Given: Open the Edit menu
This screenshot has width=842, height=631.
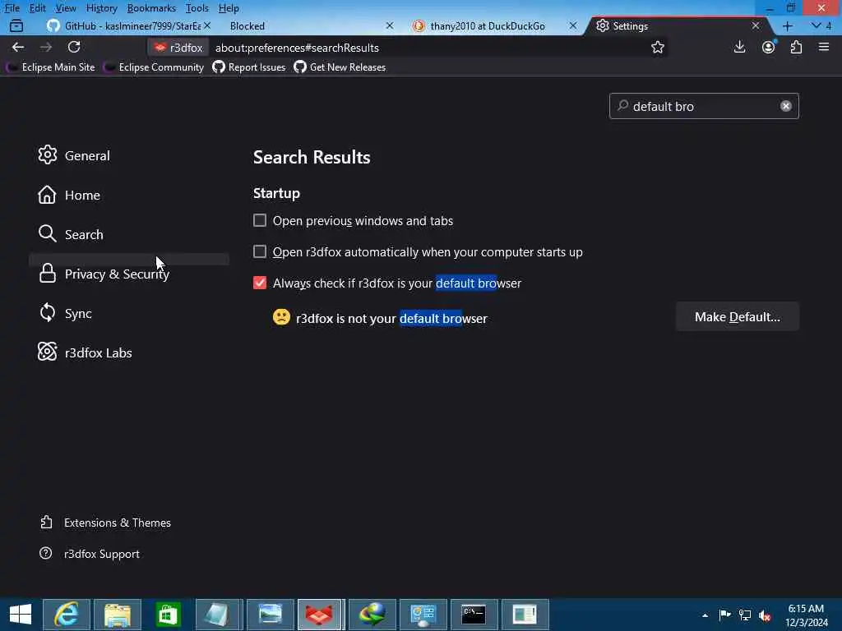Looking at the screenshot, I should click(38, 8).
